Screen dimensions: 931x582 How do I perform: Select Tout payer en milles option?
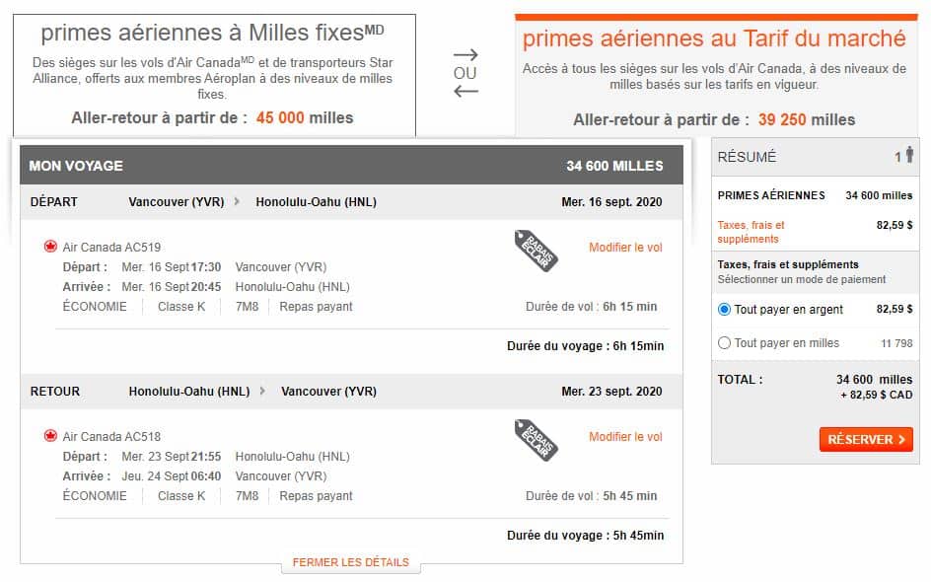click(725, 343)
